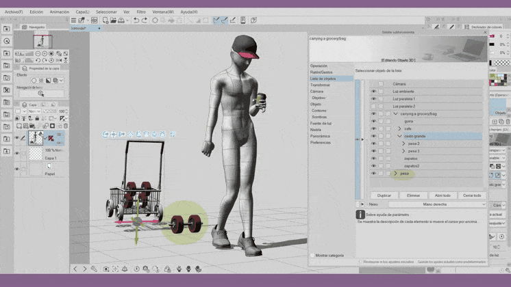Screen dimensions: 511x287
Task: Select previous 3D object arrow in bottom launcher
Action: tap(75, 269)
